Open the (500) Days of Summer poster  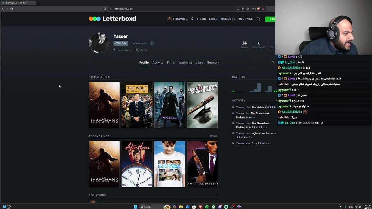pos(170,164)
